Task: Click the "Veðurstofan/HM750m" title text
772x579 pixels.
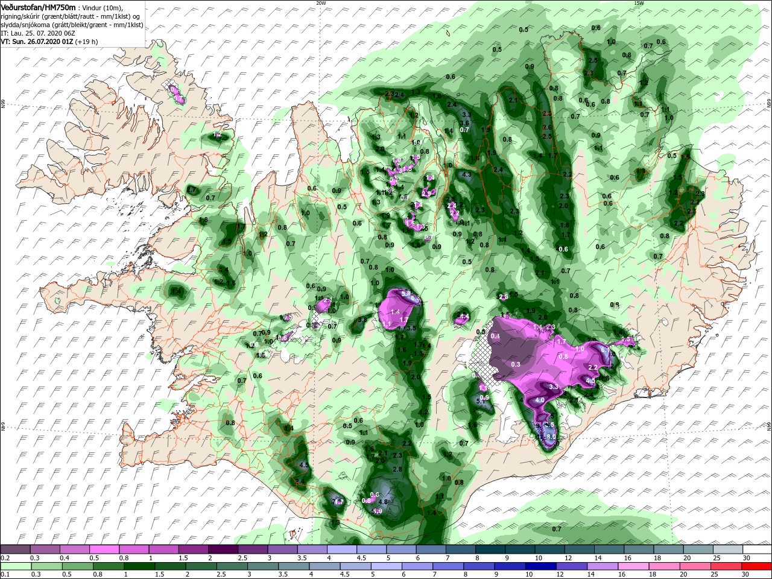Action: [38, 7]
